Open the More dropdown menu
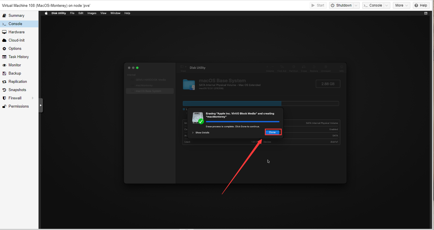Viewport: 434px width, 230px height. coord(401,5)
